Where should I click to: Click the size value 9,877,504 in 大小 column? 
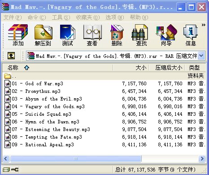pos(134,129)
